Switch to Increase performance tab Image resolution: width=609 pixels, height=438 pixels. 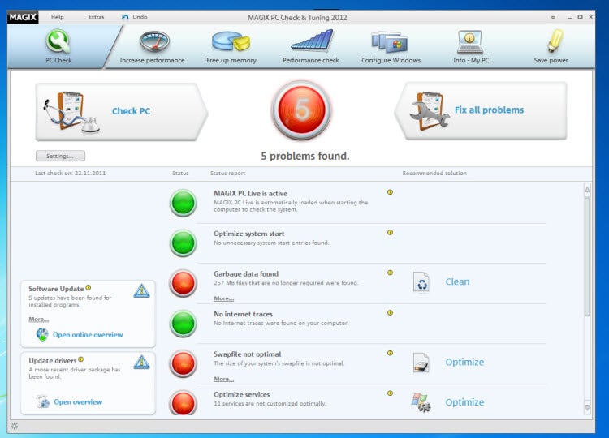[153, 47]
